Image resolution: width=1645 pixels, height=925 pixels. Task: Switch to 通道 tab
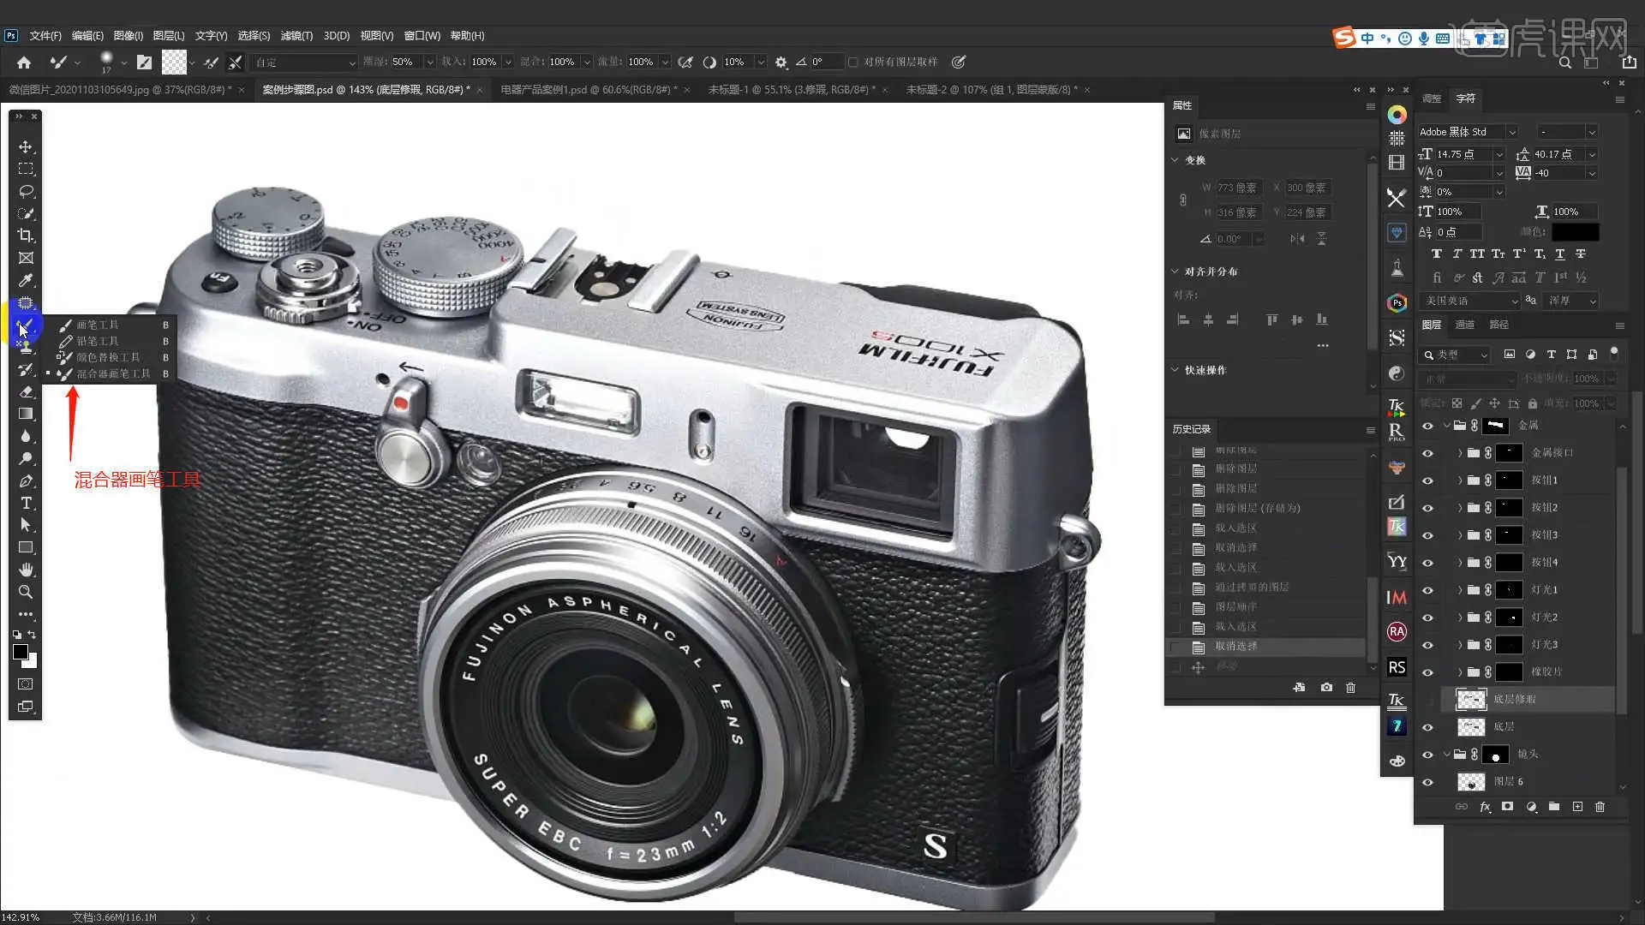(x=1465, y=325)
